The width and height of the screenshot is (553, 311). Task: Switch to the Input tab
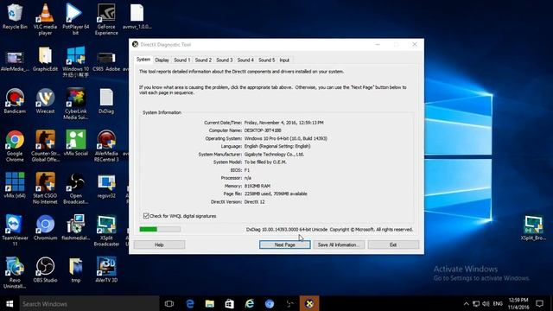284,60
